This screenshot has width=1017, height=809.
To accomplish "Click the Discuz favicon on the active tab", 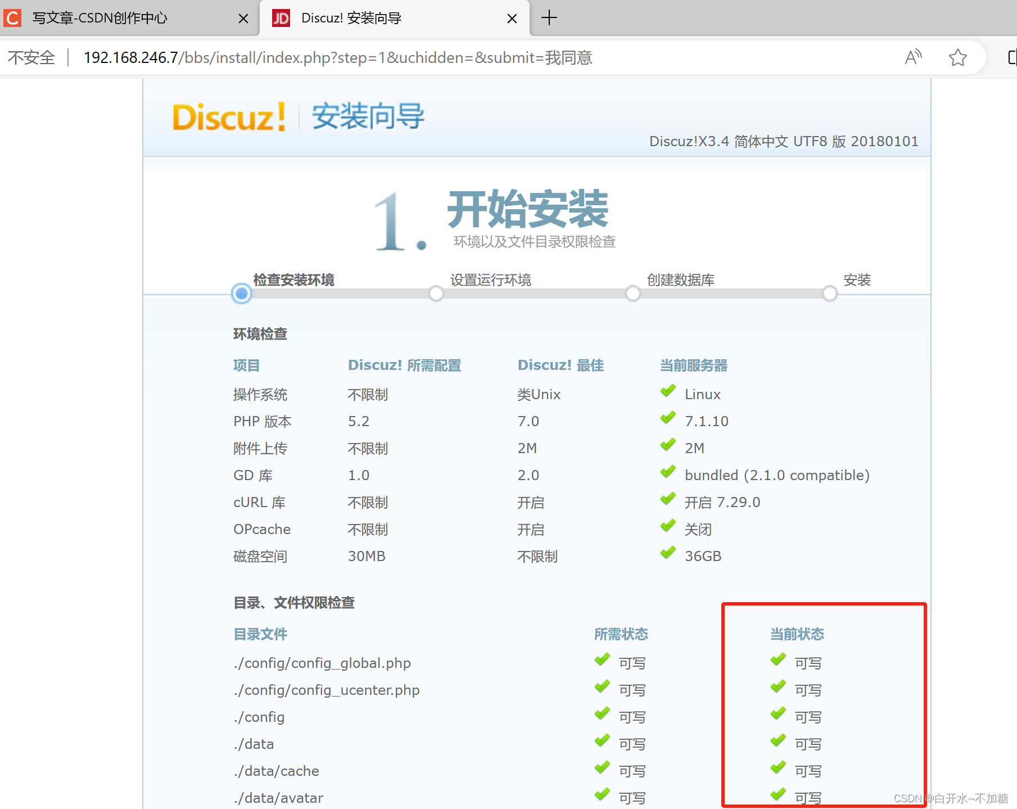I will [x=281, y=18].
